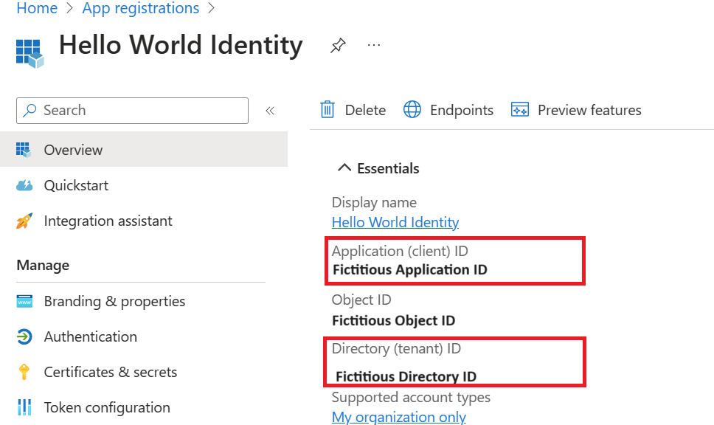Click the Directory (tenant) ID label
The height and width of the screenshot is (425, 714).
click(396, 348)
